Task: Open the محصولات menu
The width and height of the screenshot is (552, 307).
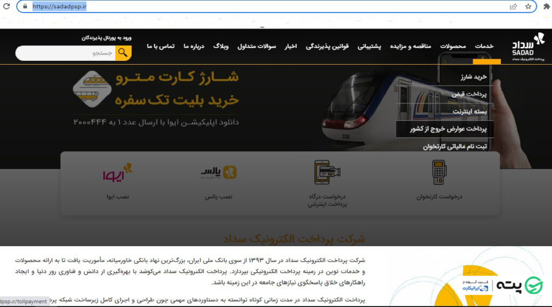Action: click(453, 46)
